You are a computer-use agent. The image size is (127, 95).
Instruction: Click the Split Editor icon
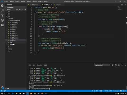click(122, 5)
